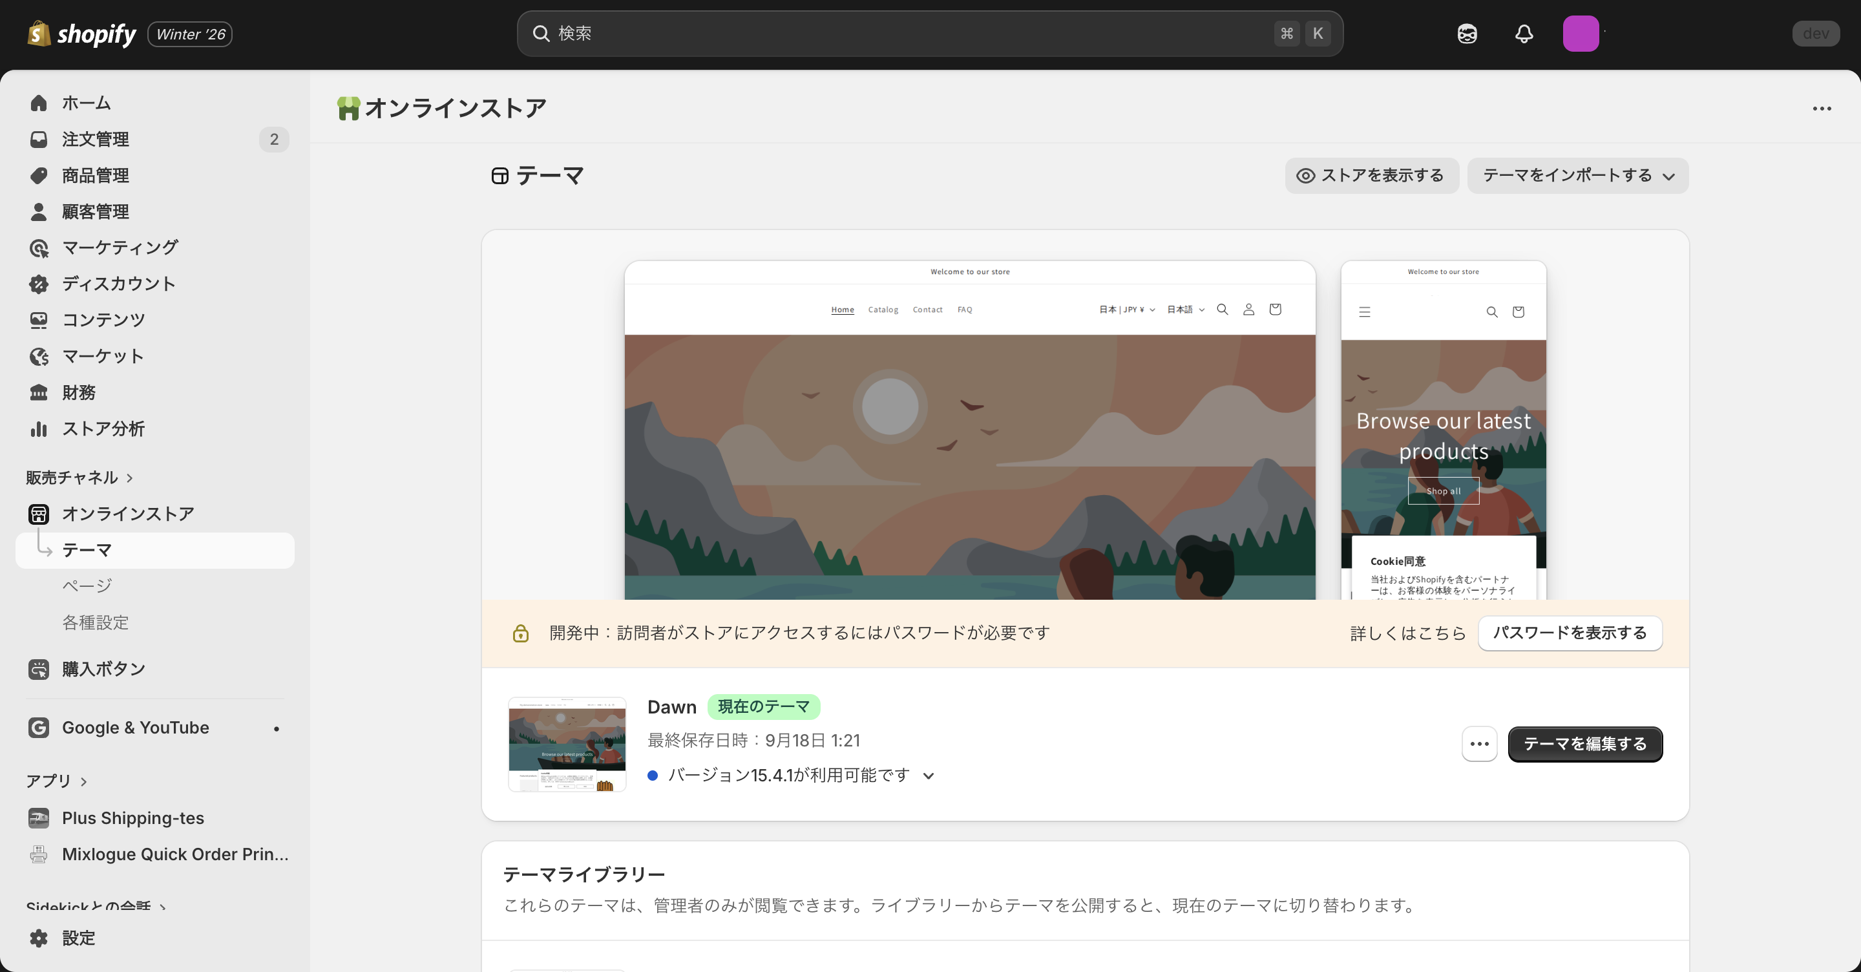Open the コンテンツ section
This screenshot has height=972, width=1861.
click(102, 319)
